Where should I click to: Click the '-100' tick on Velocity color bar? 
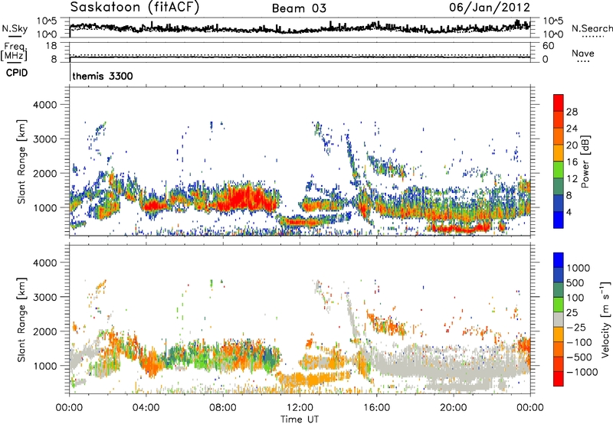tap(579, 342)
